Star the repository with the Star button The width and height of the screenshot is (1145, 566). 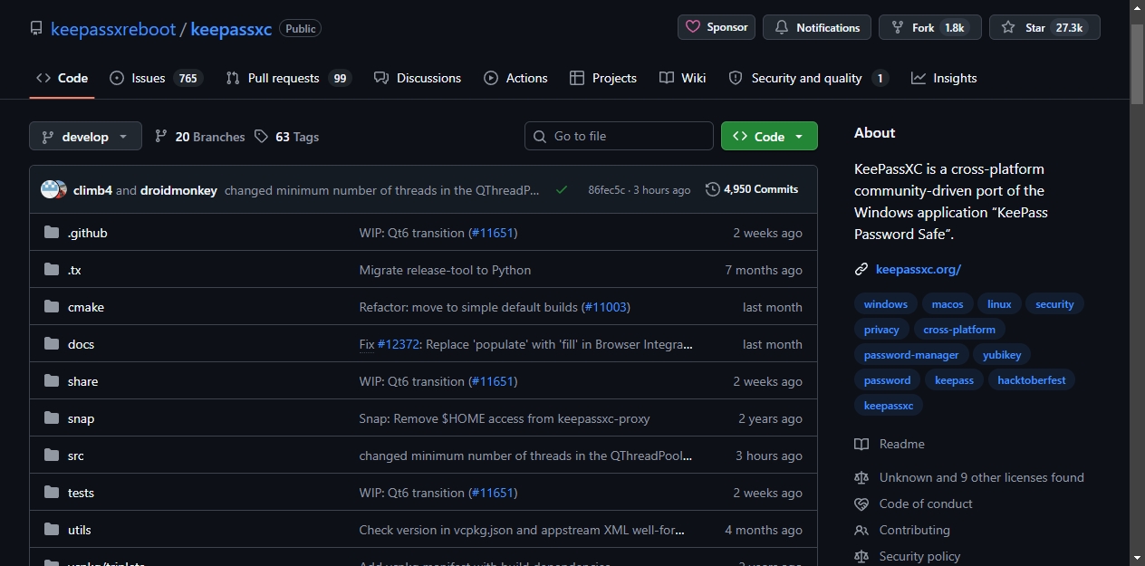click(x=1044, y=27)
